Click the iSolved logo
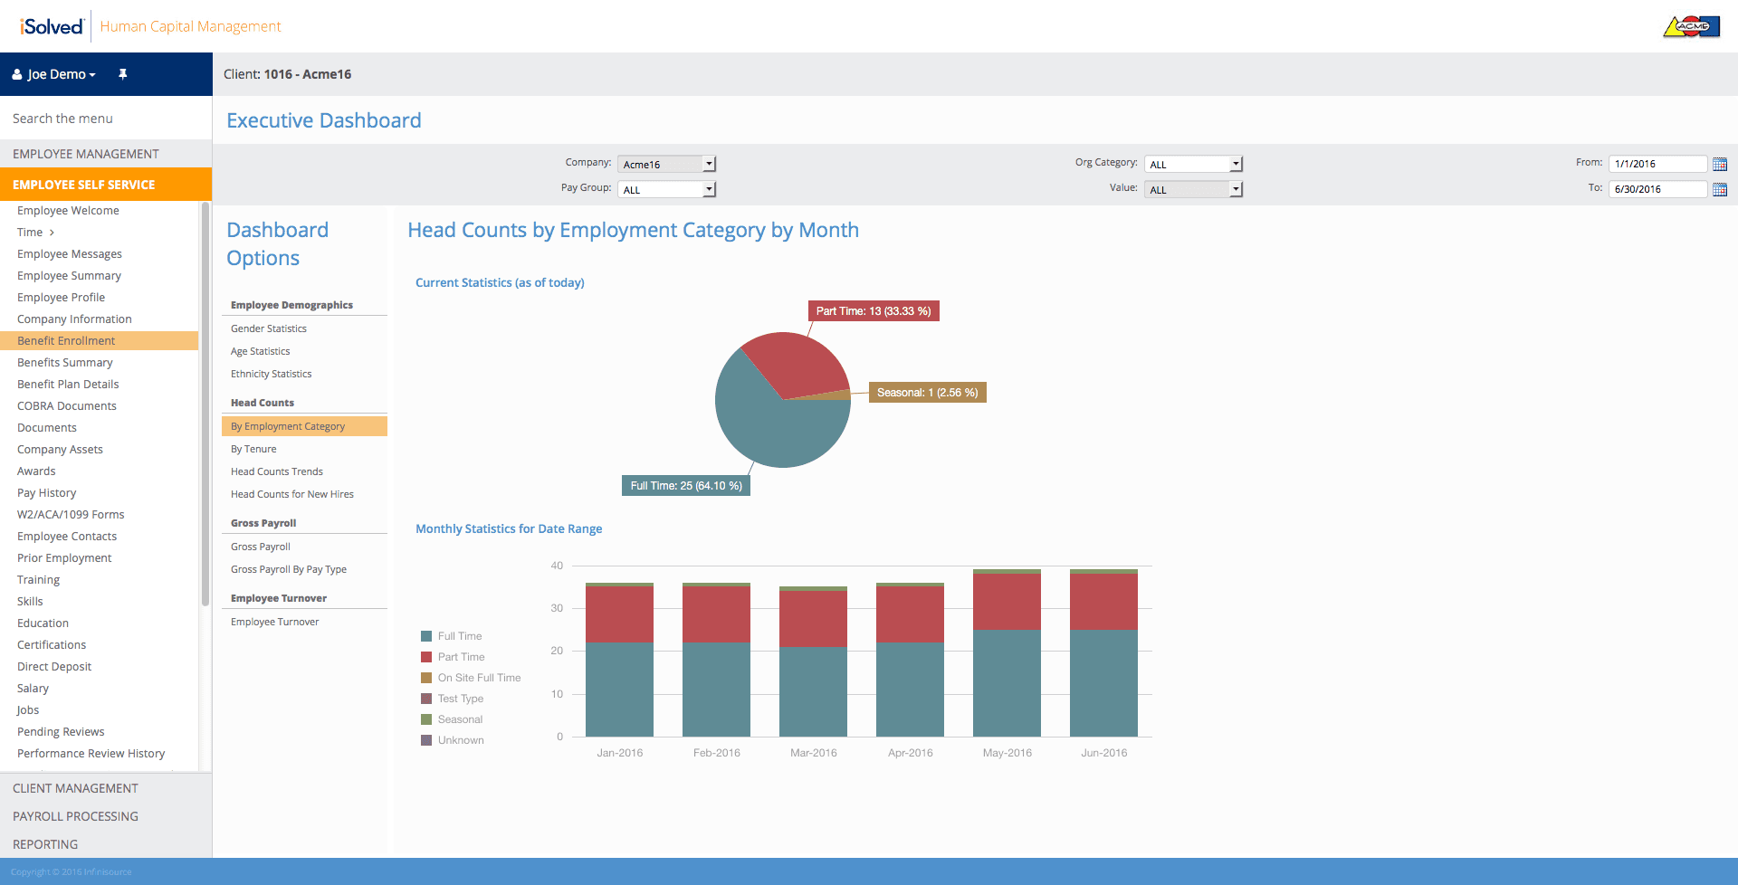Viewport: 1738px width, 885px height. [x=52, y=26]
